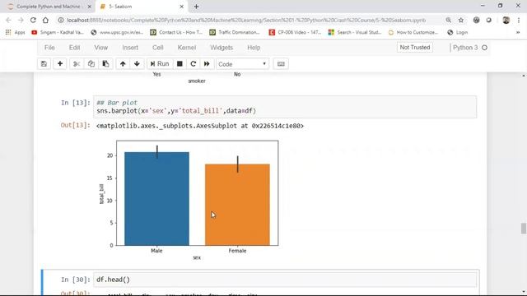Switch to Complete Python and Machine tab
Screen dimensions: 527x296
point(49,7)
